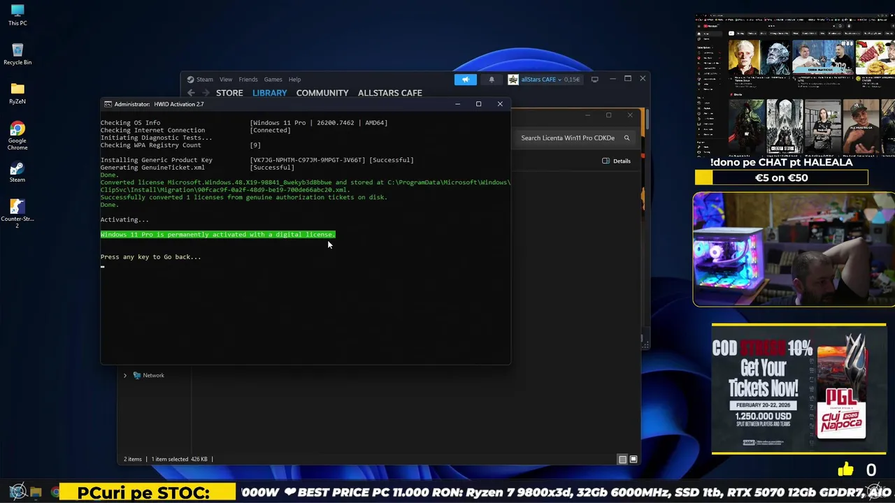The height and width of the screenshot is (503, 895).
Task: Click Steam Big Picture monitor icon
Action: (595, 79)
